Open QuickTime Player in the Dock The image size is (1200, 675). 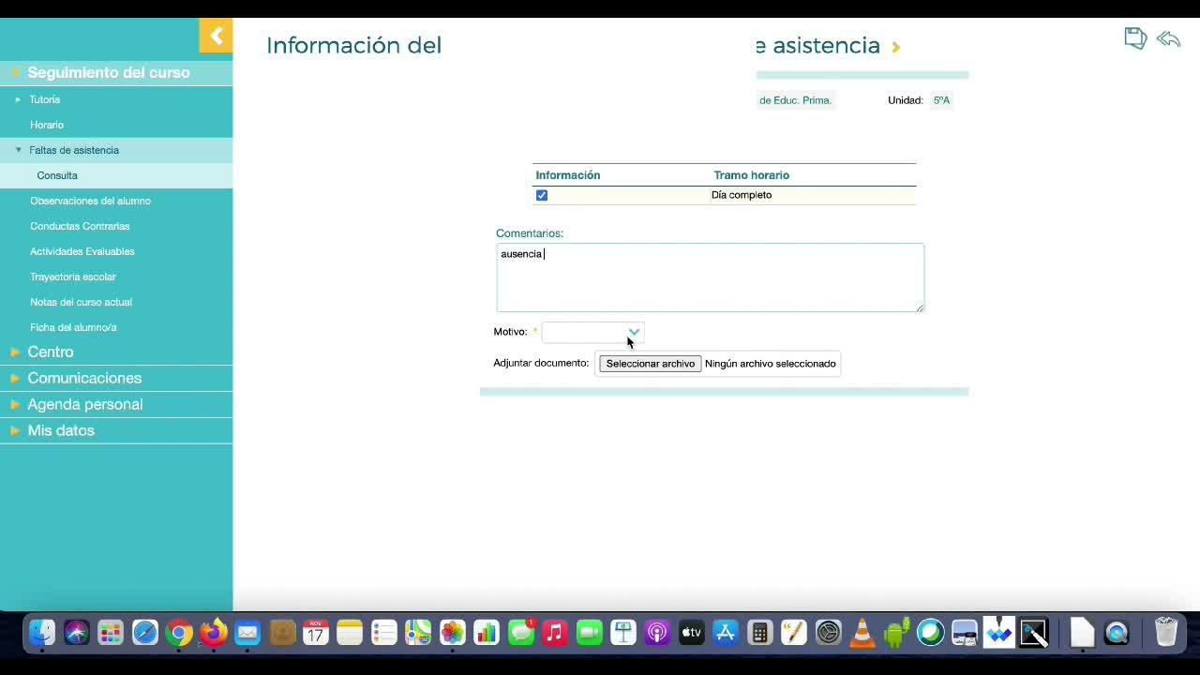(1117, 633)
